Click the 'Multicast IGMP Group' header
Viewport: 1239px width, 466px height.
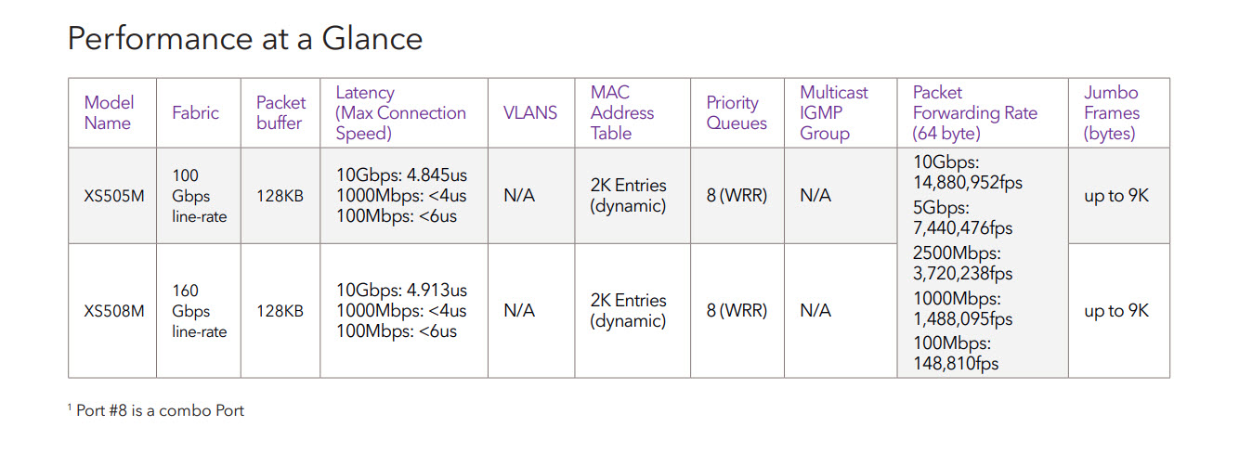[834, 112]
